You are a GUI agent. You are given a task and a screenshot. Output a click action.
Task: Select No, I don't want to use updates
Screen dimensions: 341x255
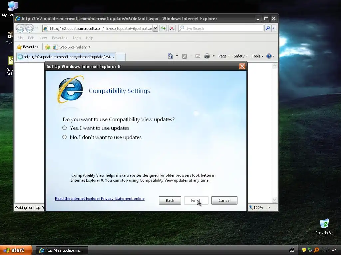64,137
